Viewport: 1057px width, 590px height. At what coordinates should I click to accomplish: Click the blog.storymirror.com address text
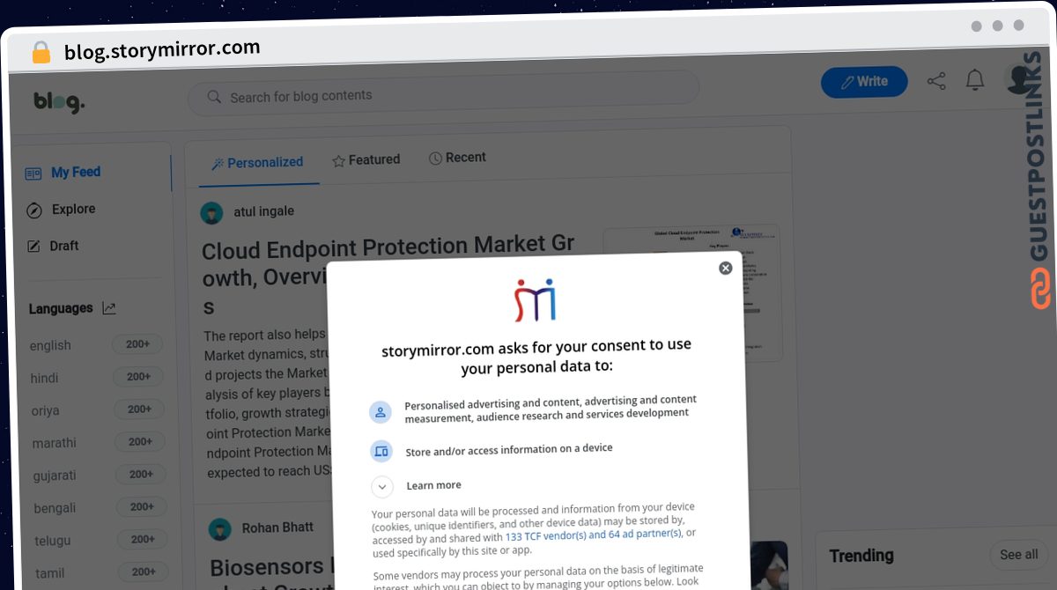(162, 49)
